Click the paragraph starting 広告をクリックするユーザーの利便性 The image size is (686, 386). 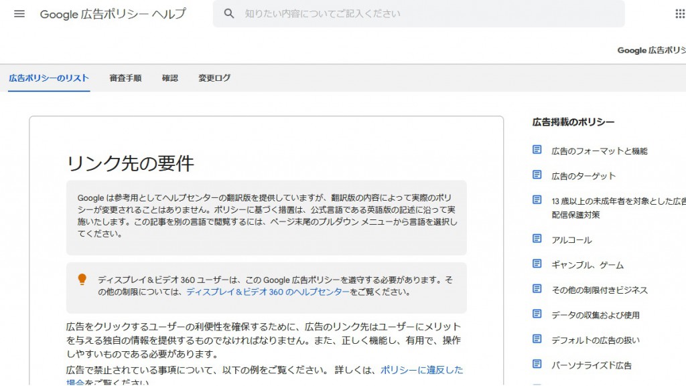(263, 340)
